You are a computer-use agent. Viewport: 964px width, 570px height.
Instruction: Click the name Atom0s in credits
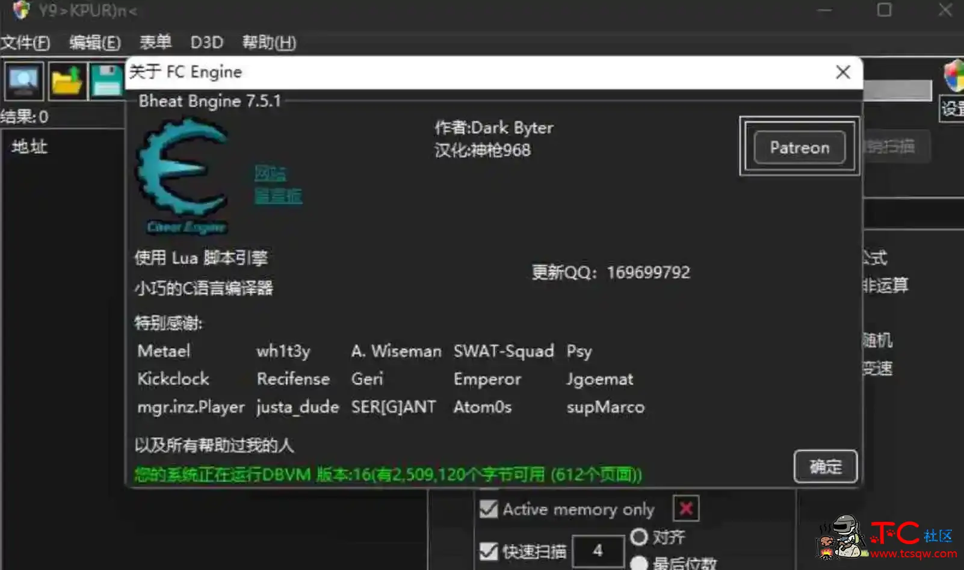pyautogui.click(x=483, y=407)
